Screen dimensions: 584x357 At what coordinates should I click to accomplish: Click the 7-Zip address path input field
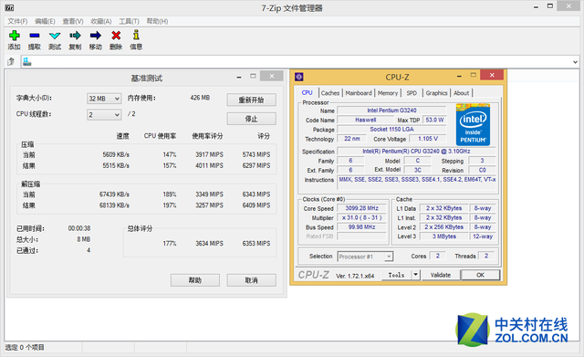pos(300,62)
